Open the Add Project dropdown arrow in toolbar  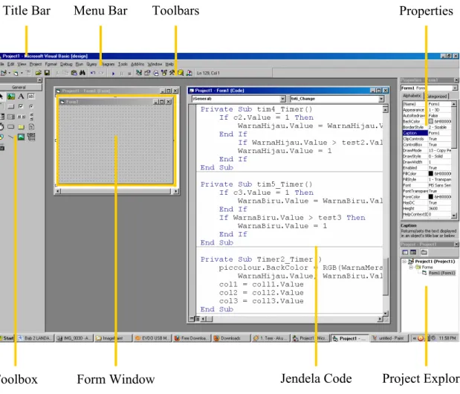tap(10, 73)
